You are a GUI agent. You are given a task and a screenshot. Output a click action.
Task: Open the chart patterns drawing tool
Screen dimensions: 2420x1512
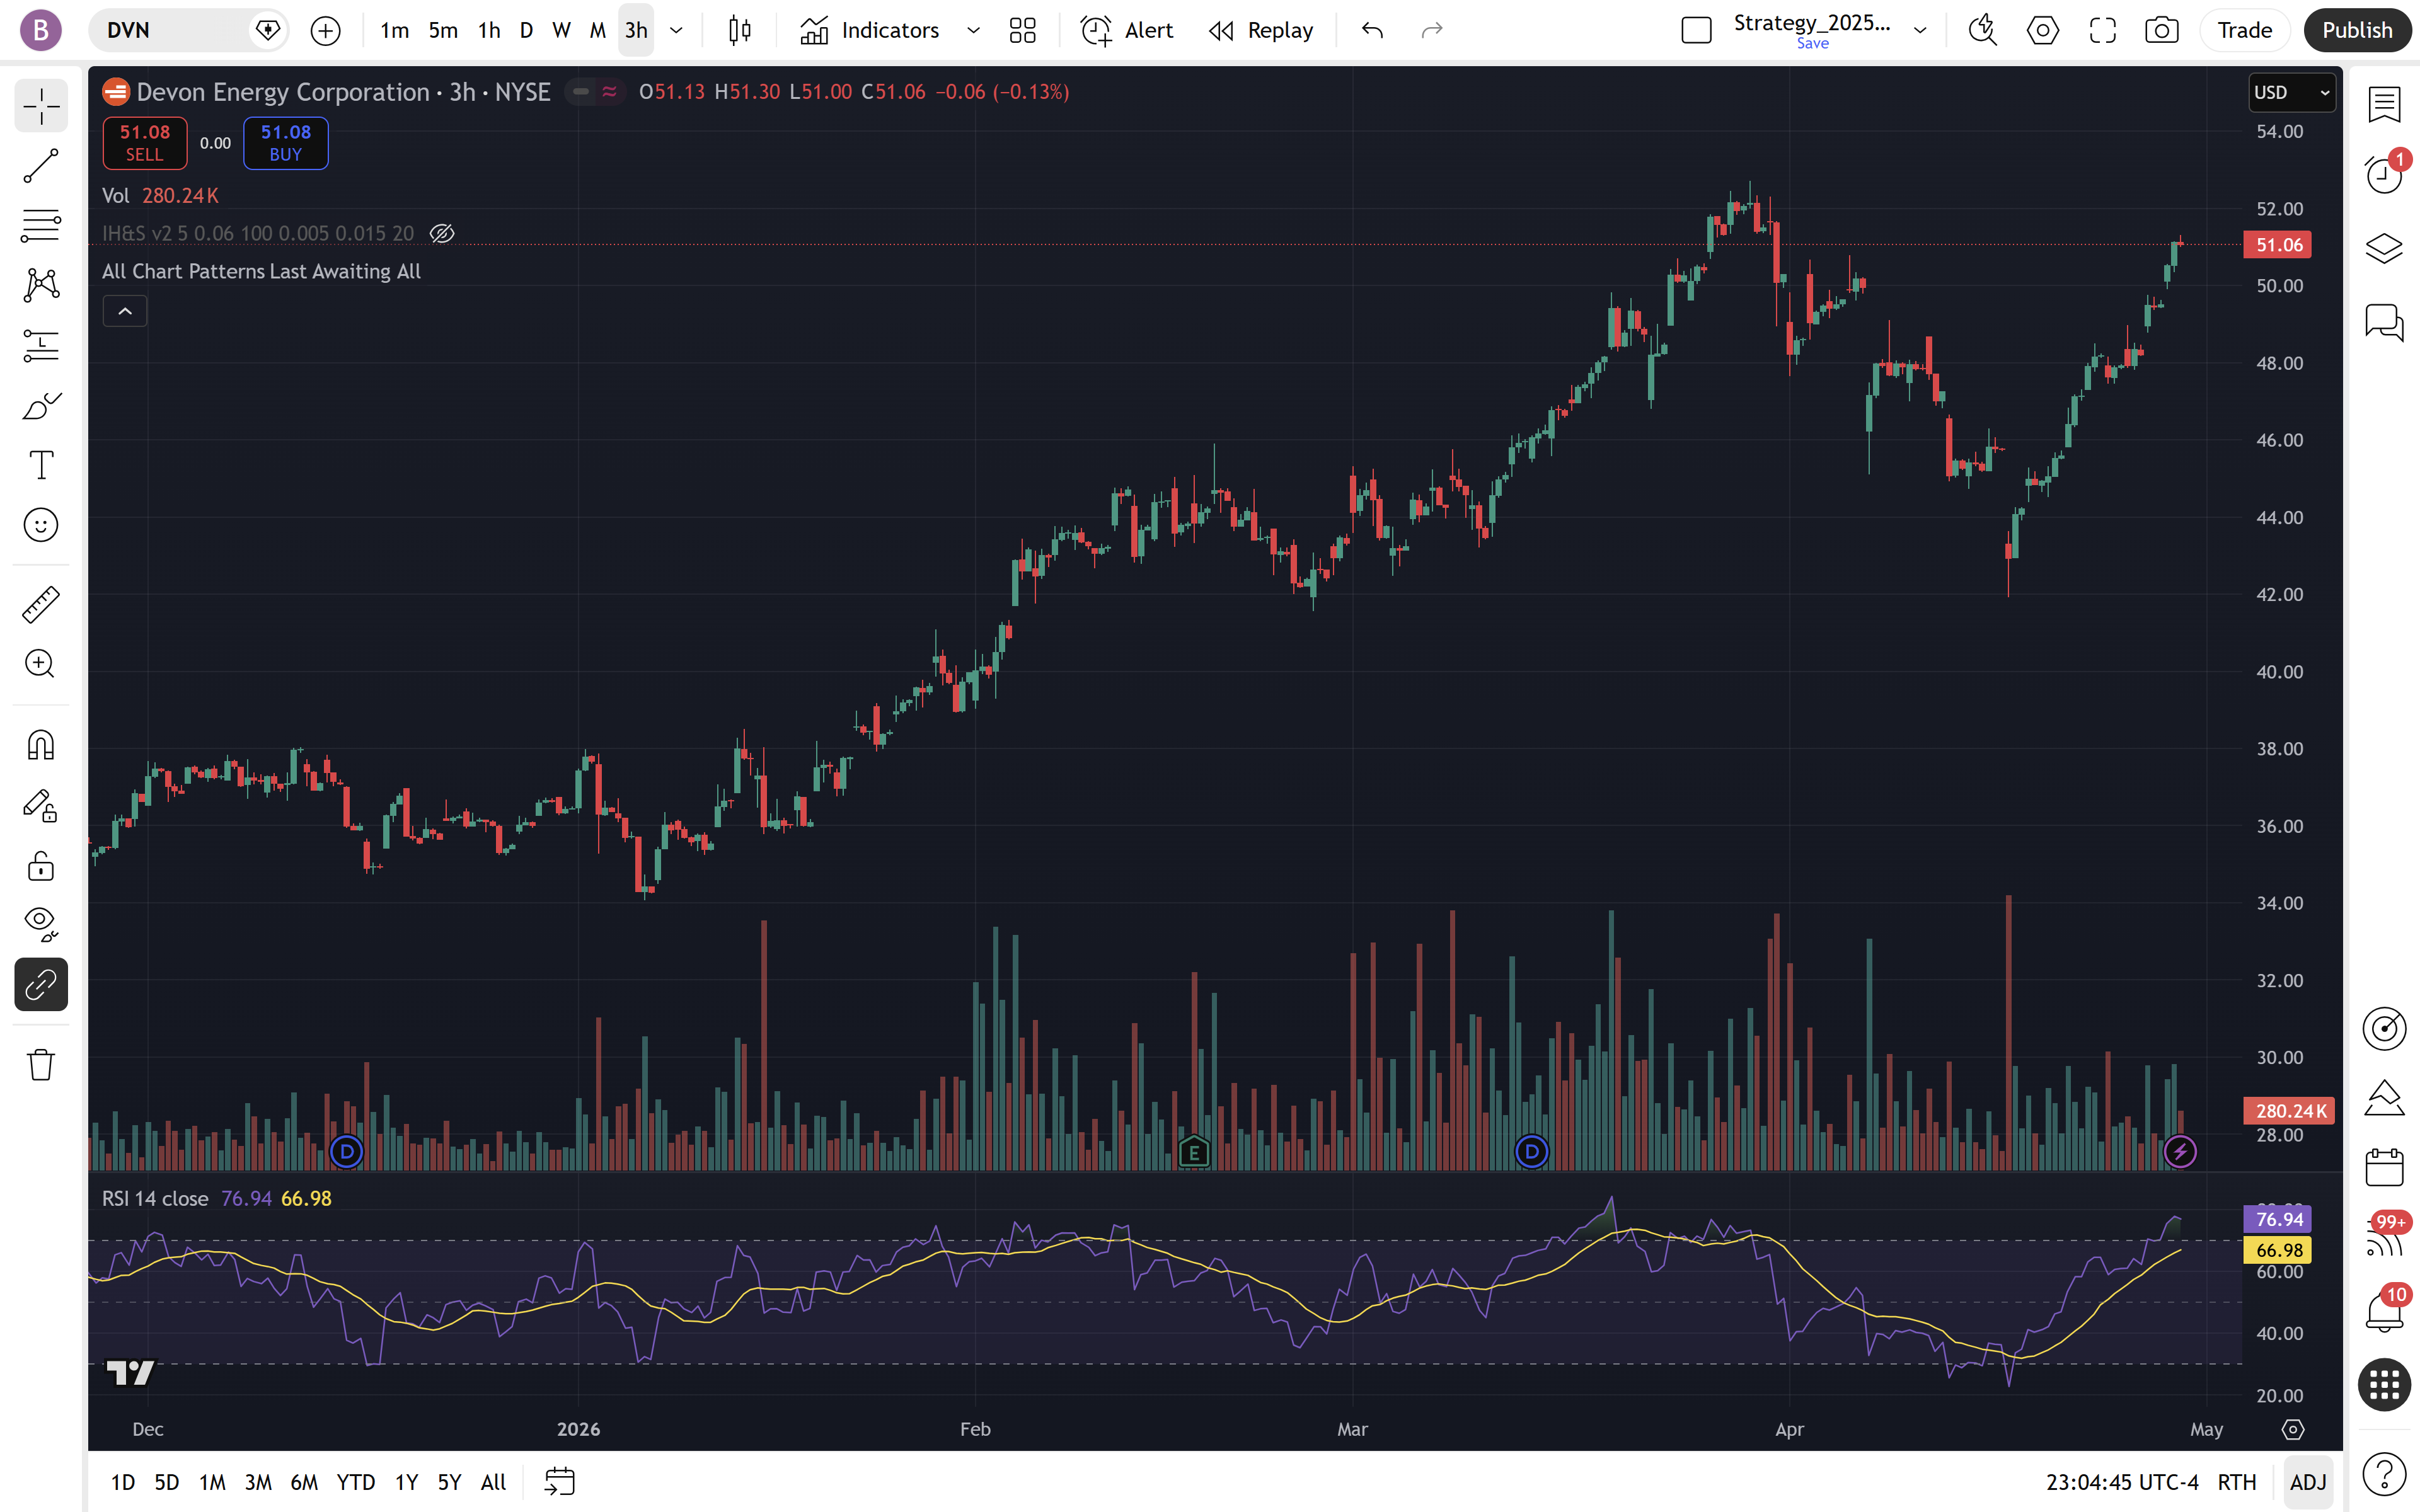tap(41, 286)
